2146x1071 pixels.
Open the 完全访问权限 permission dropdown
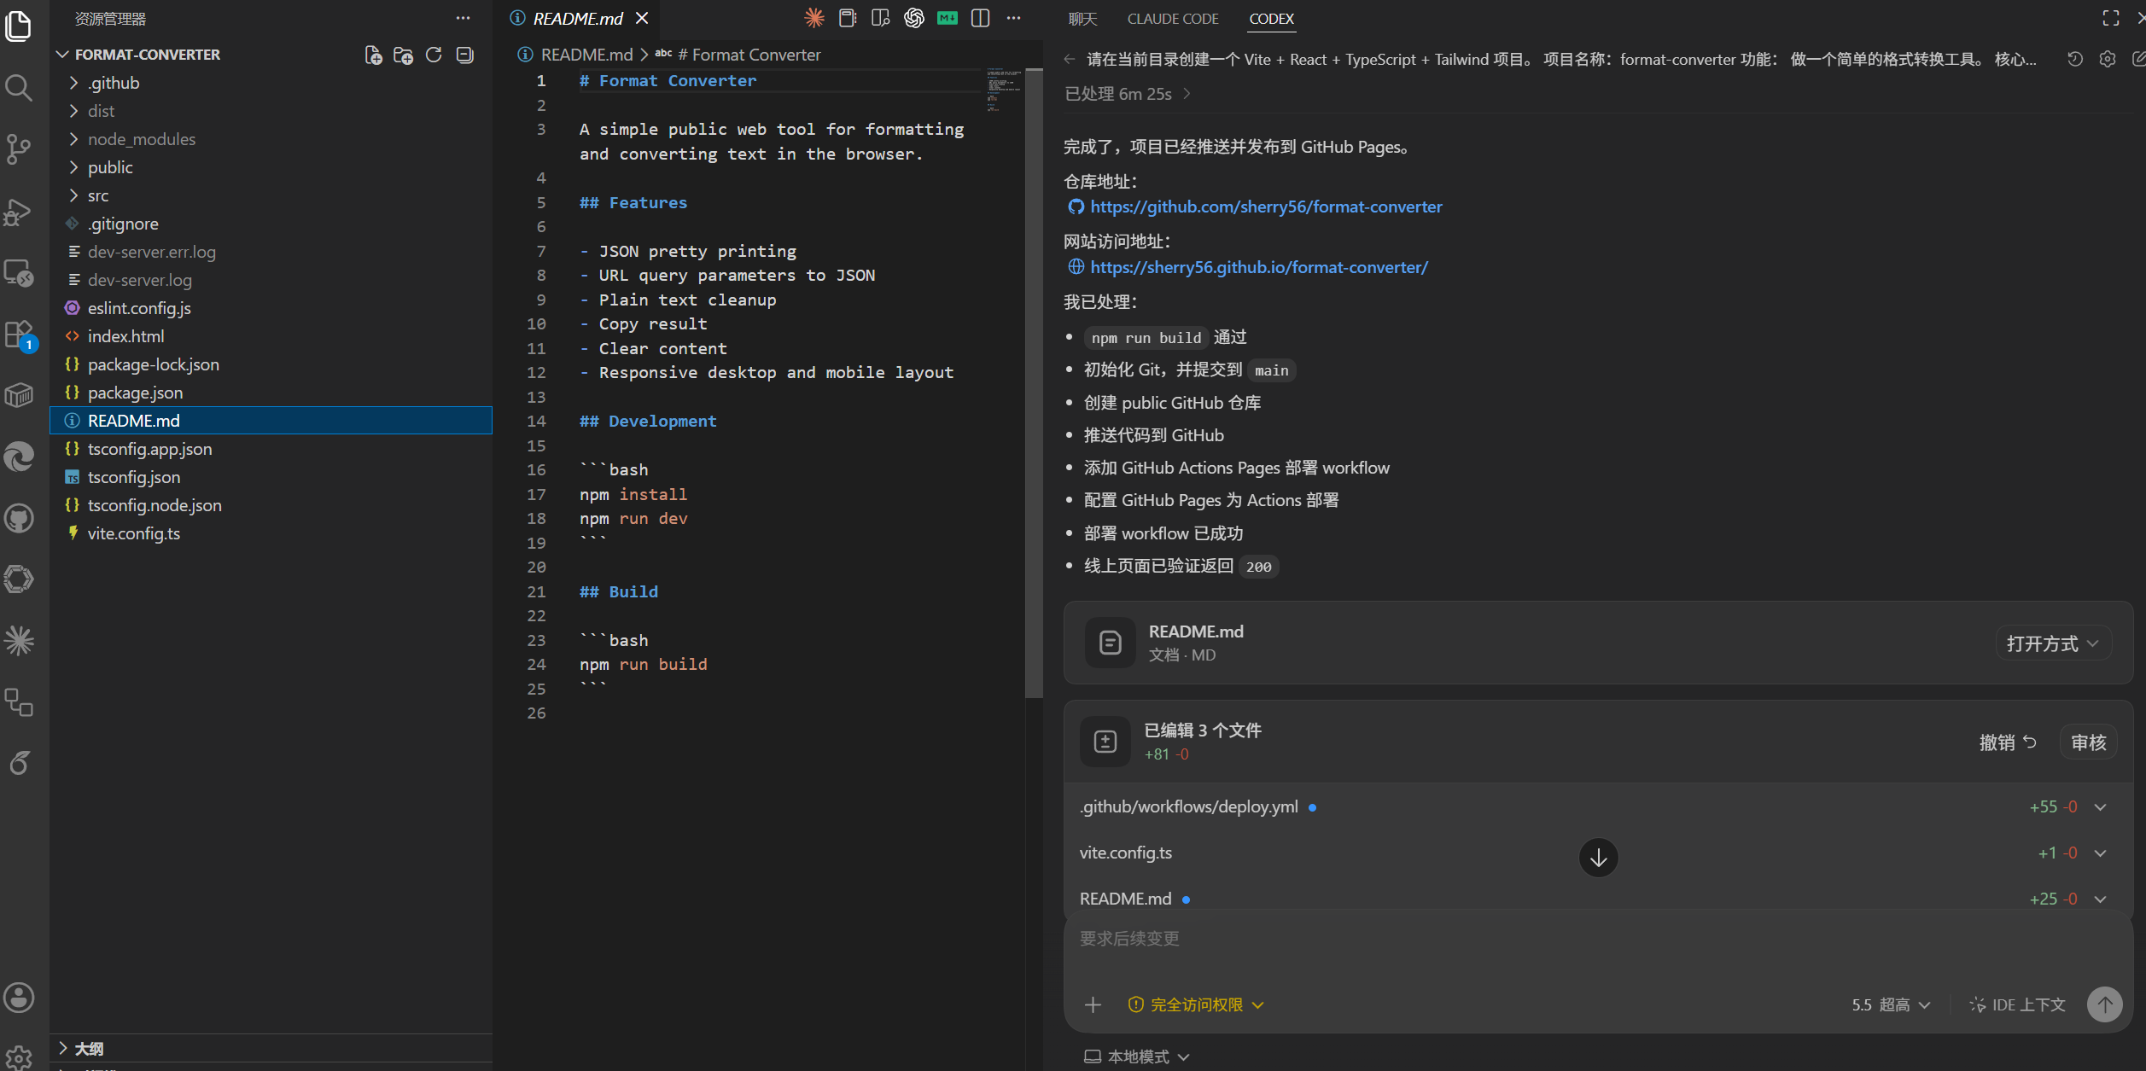pyautogui.click(x=1196, y=1004)
